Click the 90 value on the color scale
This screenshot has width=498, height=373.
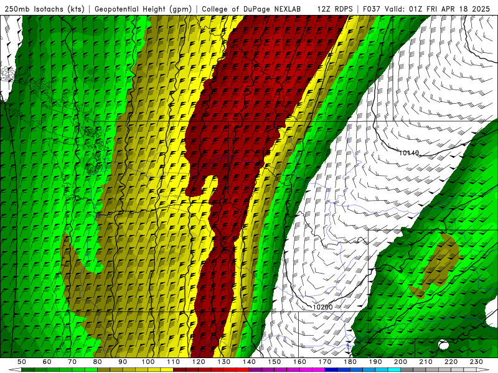click(123, 362)
